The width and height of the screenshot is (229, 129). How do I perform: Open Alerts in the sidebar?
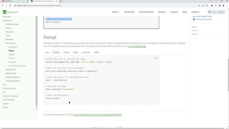(x=11, y=51)
